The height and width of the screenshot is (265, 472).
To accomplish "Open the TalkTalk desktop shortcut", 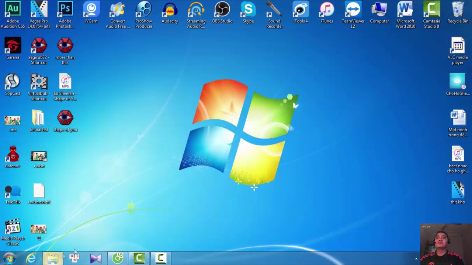I will tap(13, 194).
